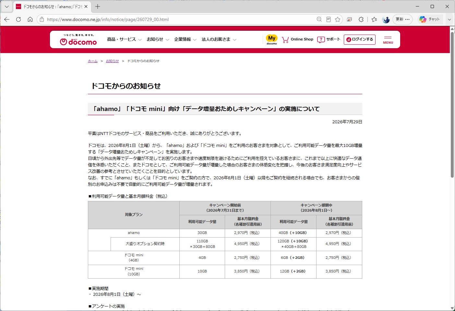Open the browser extensions puzzle icon

point(361,19)
